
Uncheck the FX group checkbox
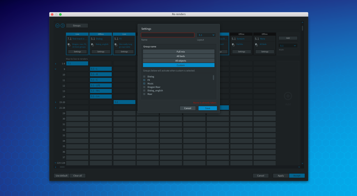click(144, 80)
